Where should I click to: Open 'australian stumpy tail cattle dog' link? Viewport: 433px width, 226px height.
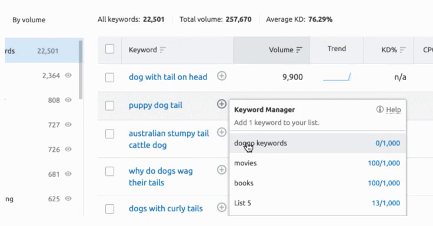[169, 139]
